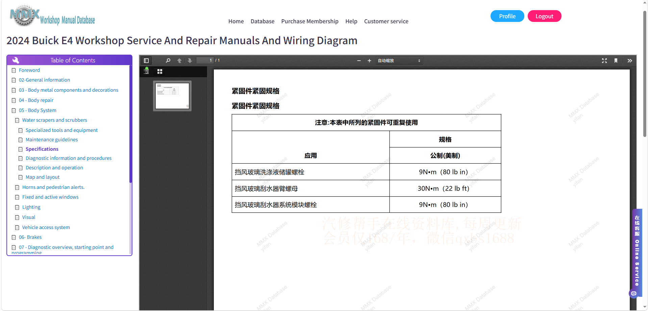Open the Help page

point(351,21)
